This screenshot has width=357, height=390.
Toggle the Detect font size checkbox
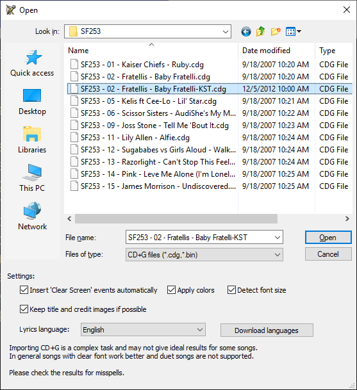pos(231,290)
